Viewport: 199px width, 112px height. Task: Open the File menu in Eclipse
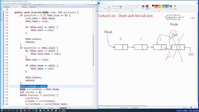click(x=2, y=3)
